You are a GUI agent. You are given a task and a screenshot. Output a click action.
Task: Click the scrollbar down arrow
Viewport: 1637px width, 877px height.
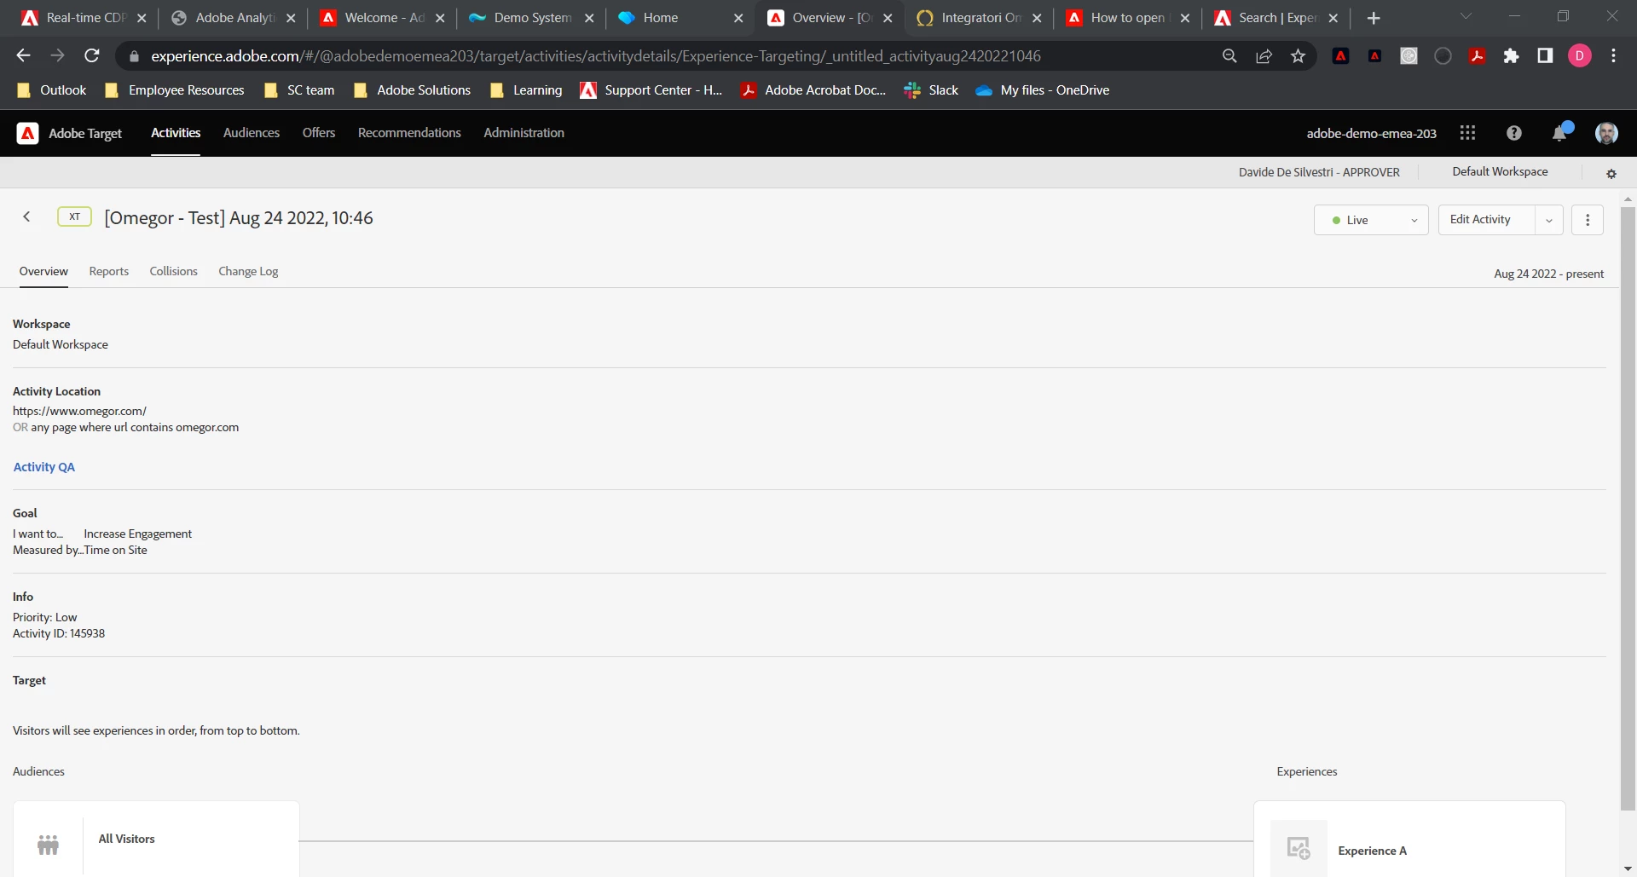point(1628,869)
